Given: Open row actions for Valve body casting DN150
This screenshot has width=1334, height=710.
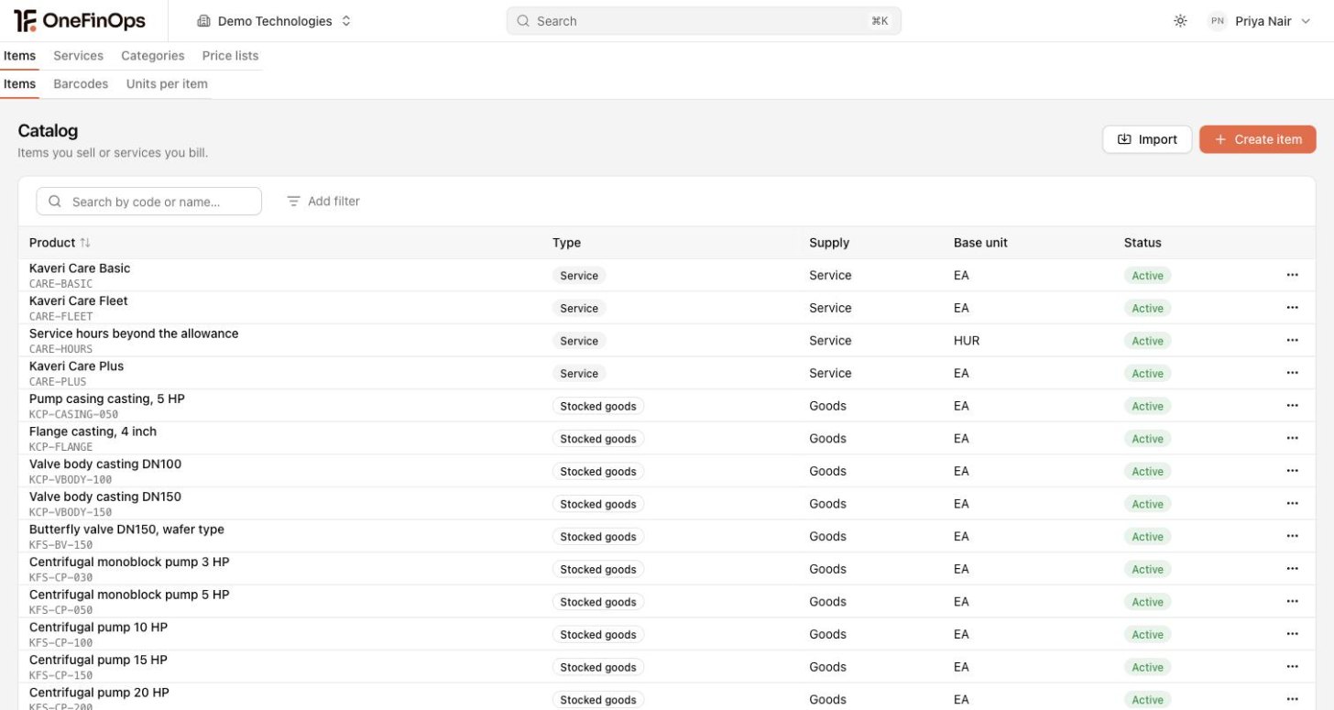Looking at the screenshot, I should 1292,504.
